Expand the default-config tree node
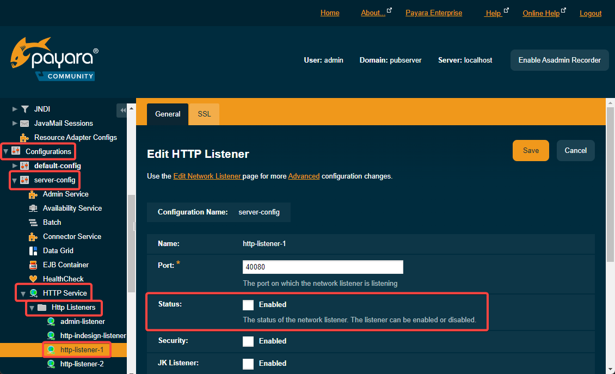This screenshot has height=374, width=615. (15, 165)
